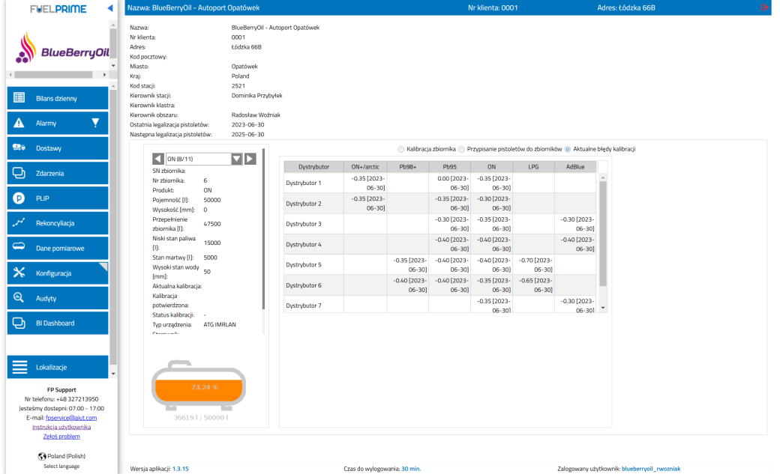Viewport: 780px width, 474px height.
Task: Open Instrukcja użytkownika link
Action: [61, 427]
